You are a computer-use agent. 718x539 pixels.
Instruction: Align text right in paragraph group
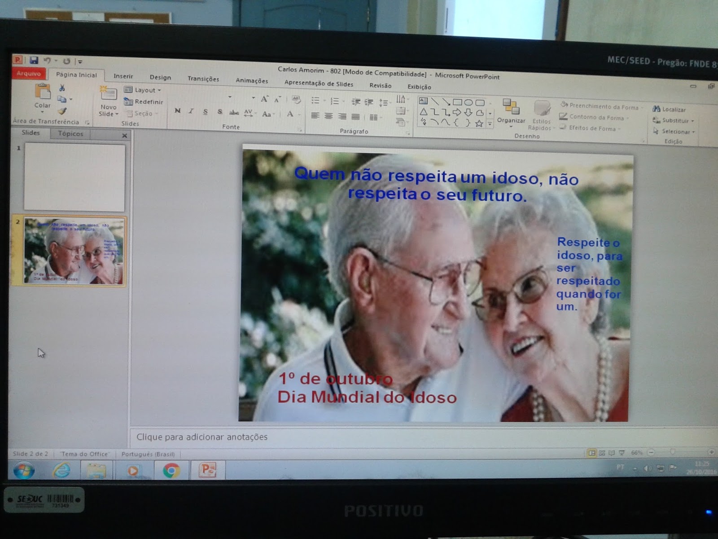pyautogui.click(x=342, y=116)
